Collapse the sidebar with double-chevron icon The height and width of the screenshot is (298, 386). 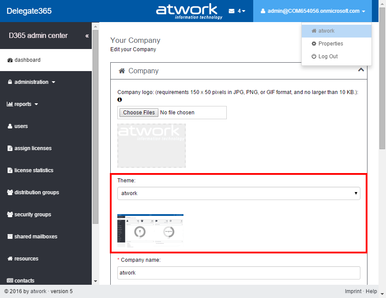point(87,36)
